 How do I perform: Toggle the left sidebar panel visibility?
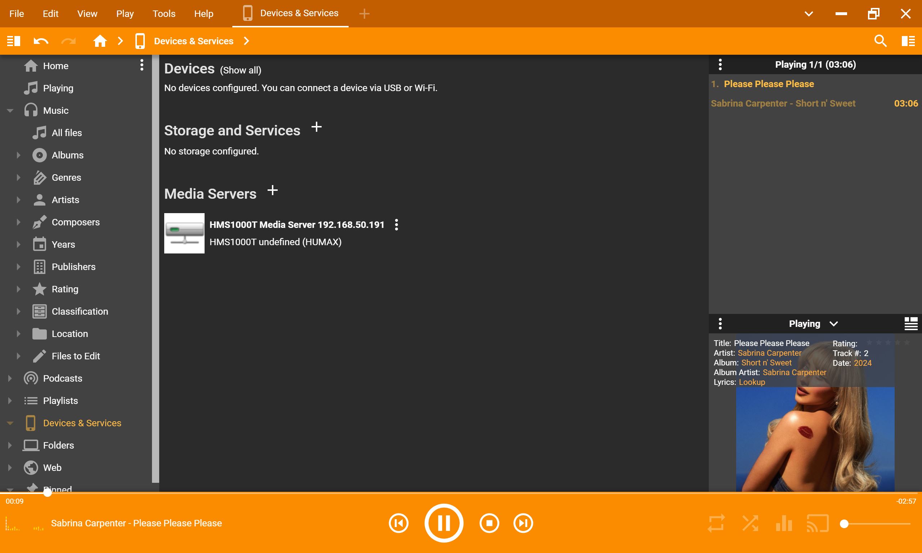pos(14,41)
